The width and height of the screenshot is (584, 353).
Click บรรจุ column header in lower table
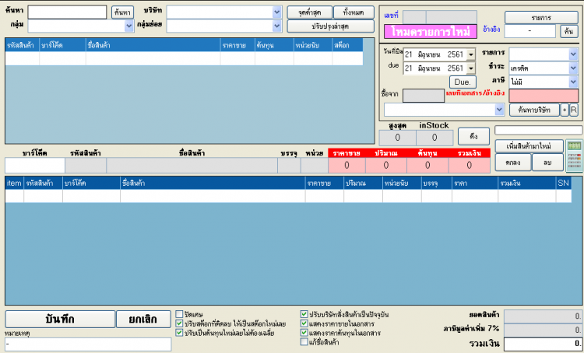(x=437, y=183)
